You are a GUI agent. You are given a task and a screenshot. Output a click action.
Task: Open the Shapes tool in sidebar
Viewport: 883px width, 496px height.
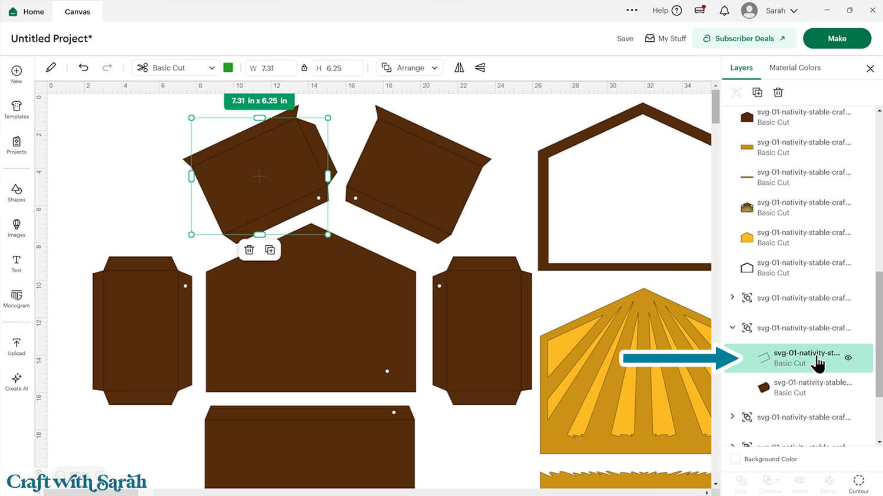pos(16,192)
